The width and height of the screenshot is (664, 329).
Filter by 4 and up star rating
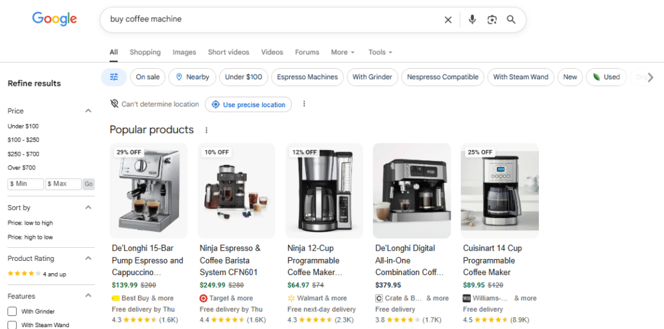pyautogui.click(x=37, y=274)
